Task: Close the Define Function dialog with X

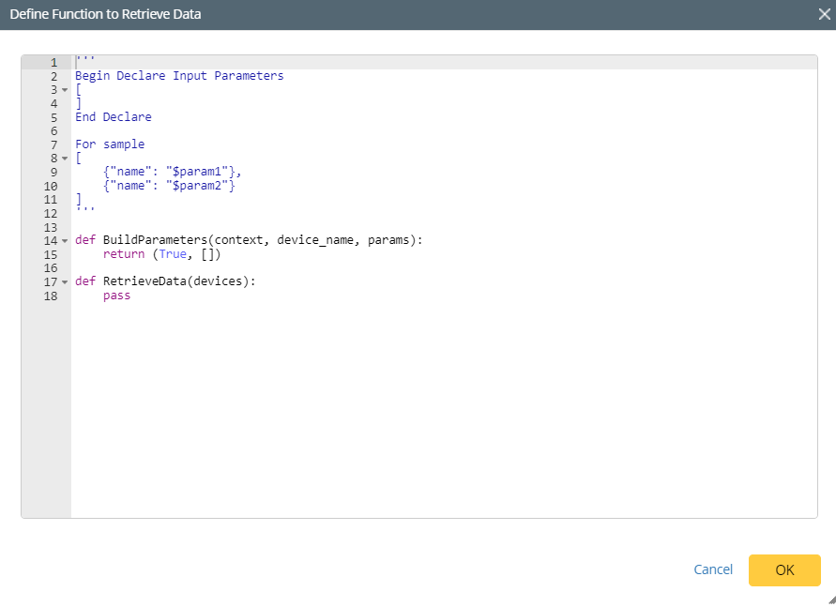Action: point(823,14)
